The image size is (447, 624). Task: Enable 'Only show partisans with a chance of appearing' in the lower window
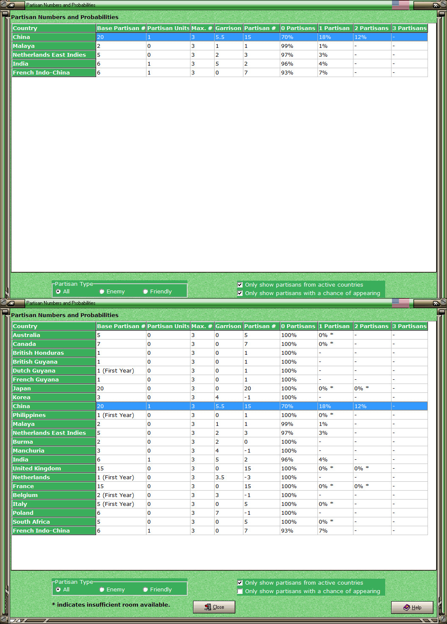click(x=240, y=591)
